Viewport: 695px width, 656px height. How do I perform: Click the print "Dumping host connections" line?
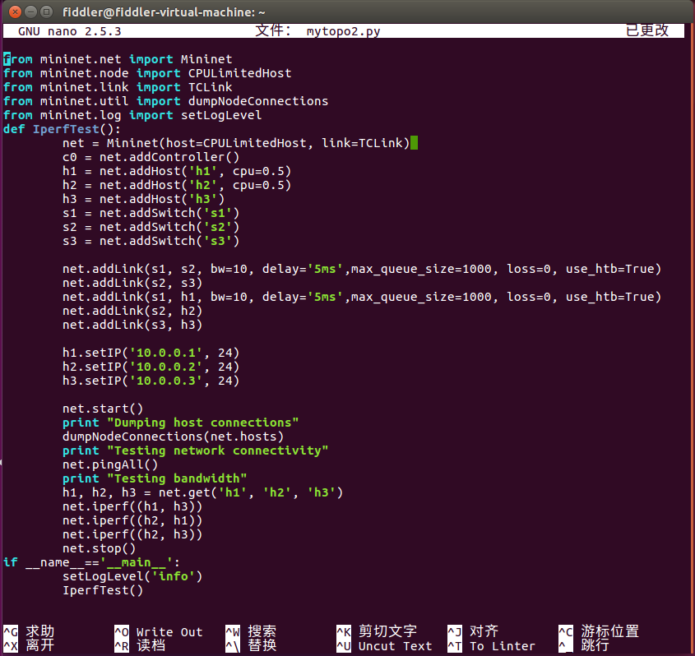tap(180, 423)
